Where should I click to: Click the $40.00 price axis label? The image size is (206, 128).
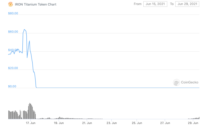(13, 50)
